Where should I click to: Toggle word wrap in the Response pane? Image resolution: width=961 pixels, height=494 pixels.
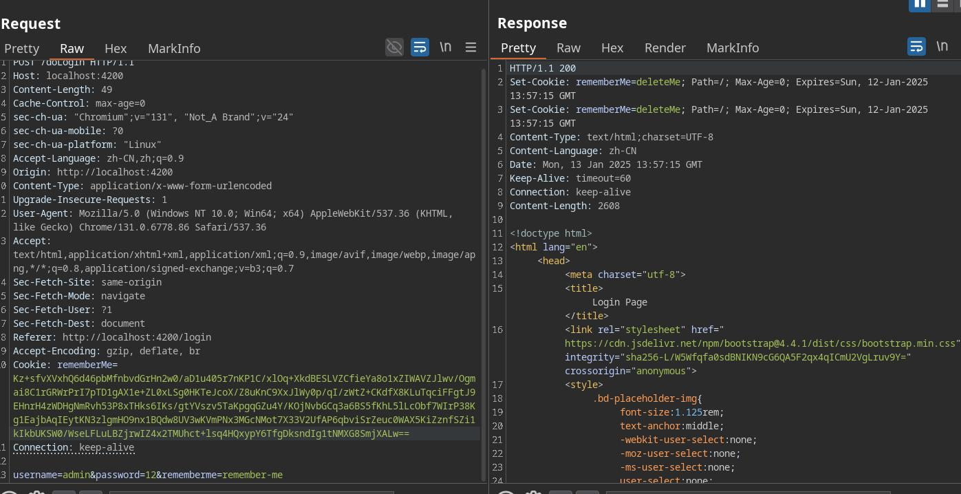[x=916, y=47]
